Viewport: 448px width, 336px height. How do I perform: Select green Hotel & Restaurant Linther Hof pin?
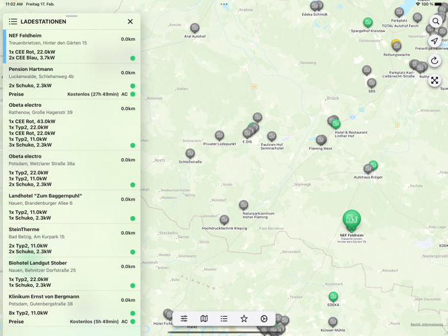tap(336, 124)
